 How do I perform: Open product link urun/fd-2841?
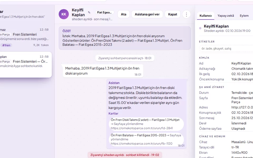coord(142,128)
